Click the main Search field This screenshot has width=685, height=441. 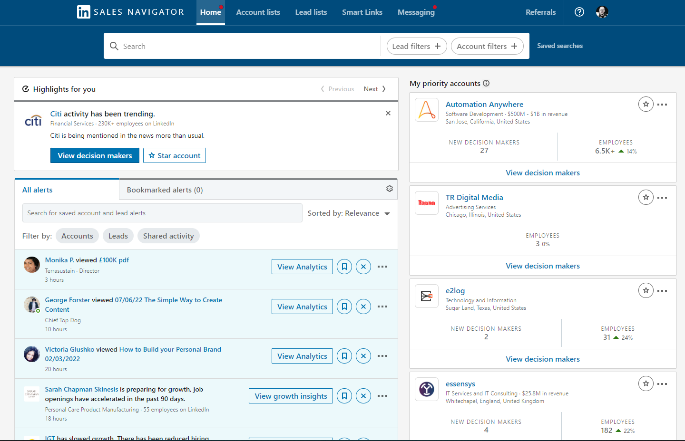tap(242, 46)
